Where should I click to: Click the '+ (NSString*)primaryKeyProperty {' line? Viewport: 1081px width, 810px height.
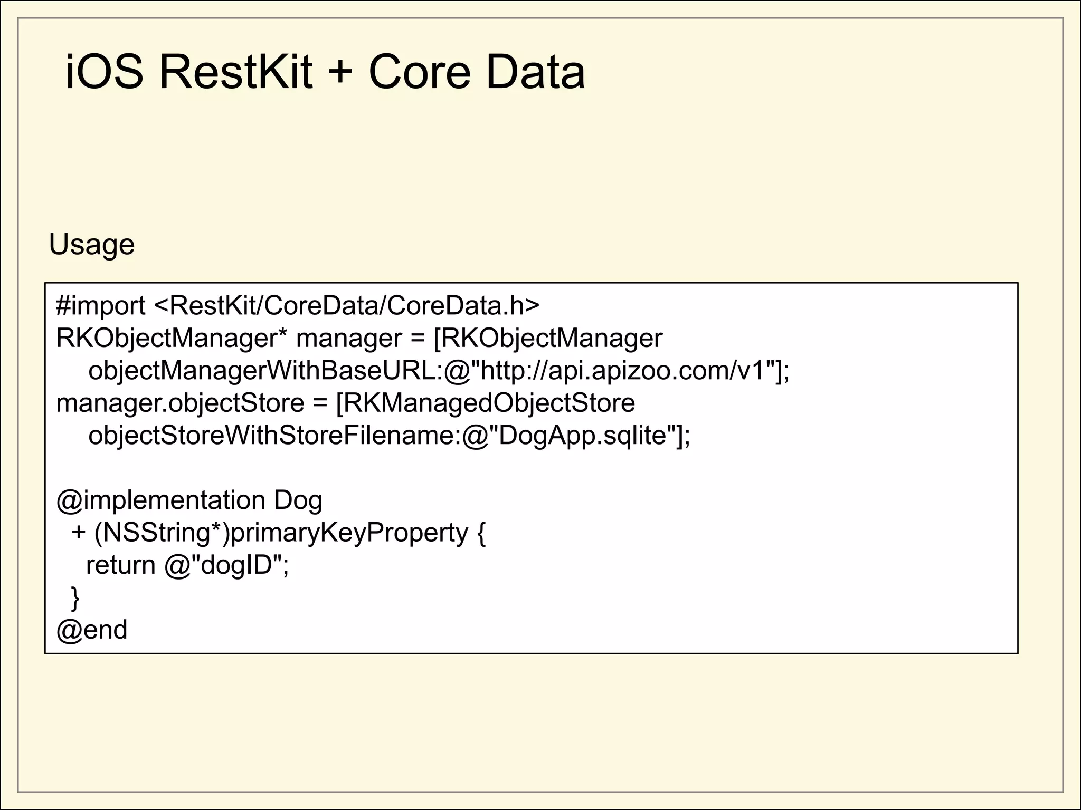coord(279,533)
